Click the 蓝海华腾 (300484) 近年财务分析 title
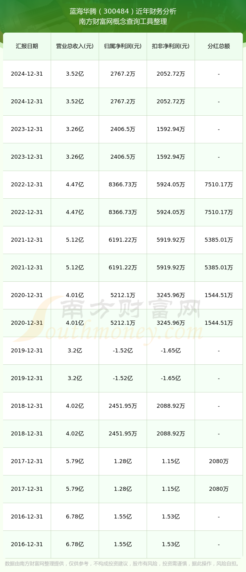The image size is (246, 572). point(123,11)
